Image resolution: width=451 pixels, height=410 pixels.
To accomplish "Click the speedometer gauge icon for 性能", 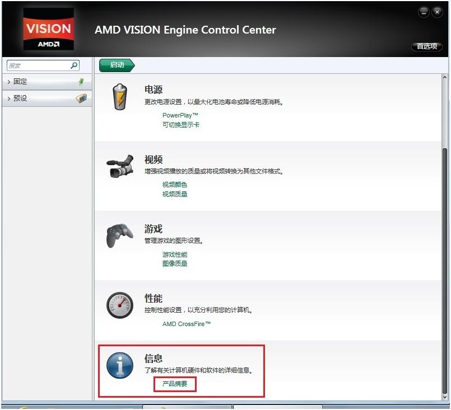I will click(x=120, y=305).
